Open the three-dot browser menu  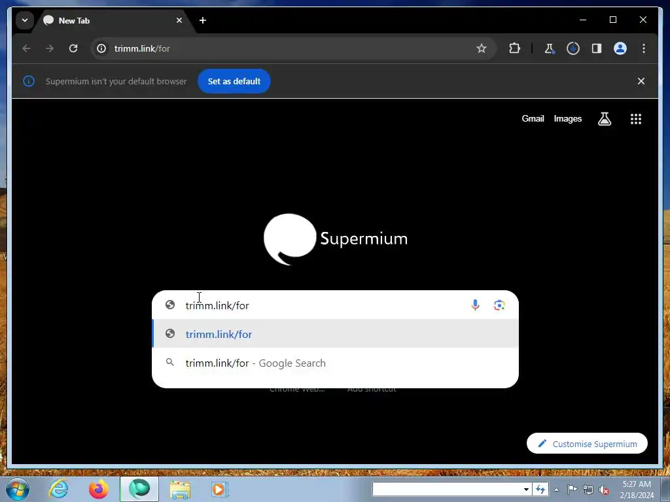644,48
